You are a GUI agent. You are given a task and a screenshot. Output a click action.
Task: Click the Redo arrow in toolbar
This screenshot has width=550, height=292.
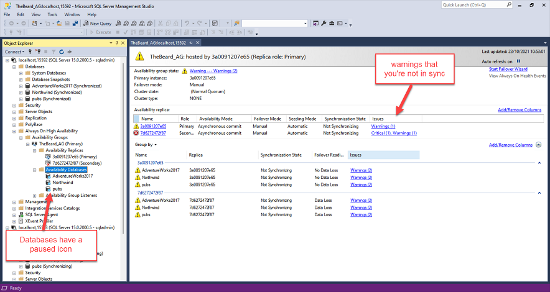click(x=200, y=24)
